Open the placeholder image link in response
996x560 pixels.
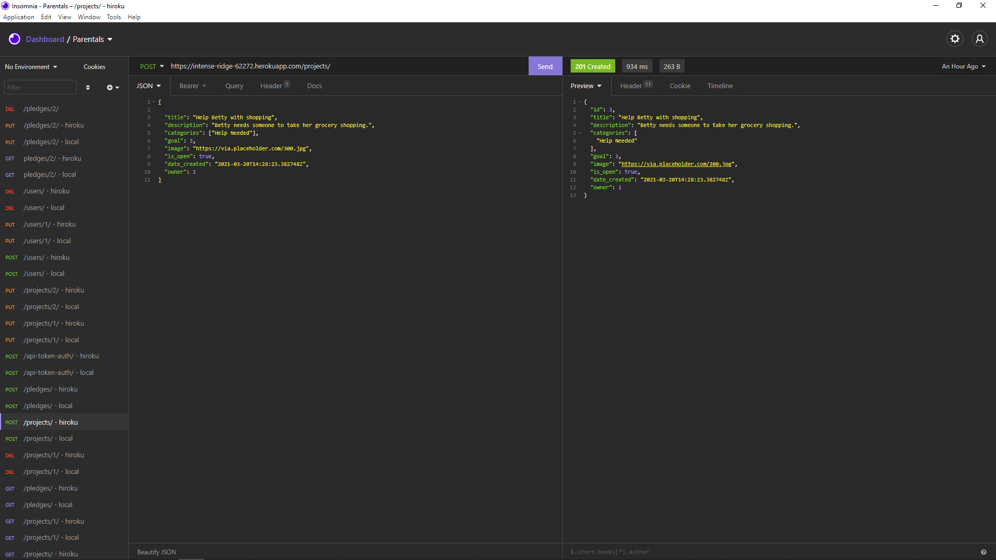(x=677, y=164)
